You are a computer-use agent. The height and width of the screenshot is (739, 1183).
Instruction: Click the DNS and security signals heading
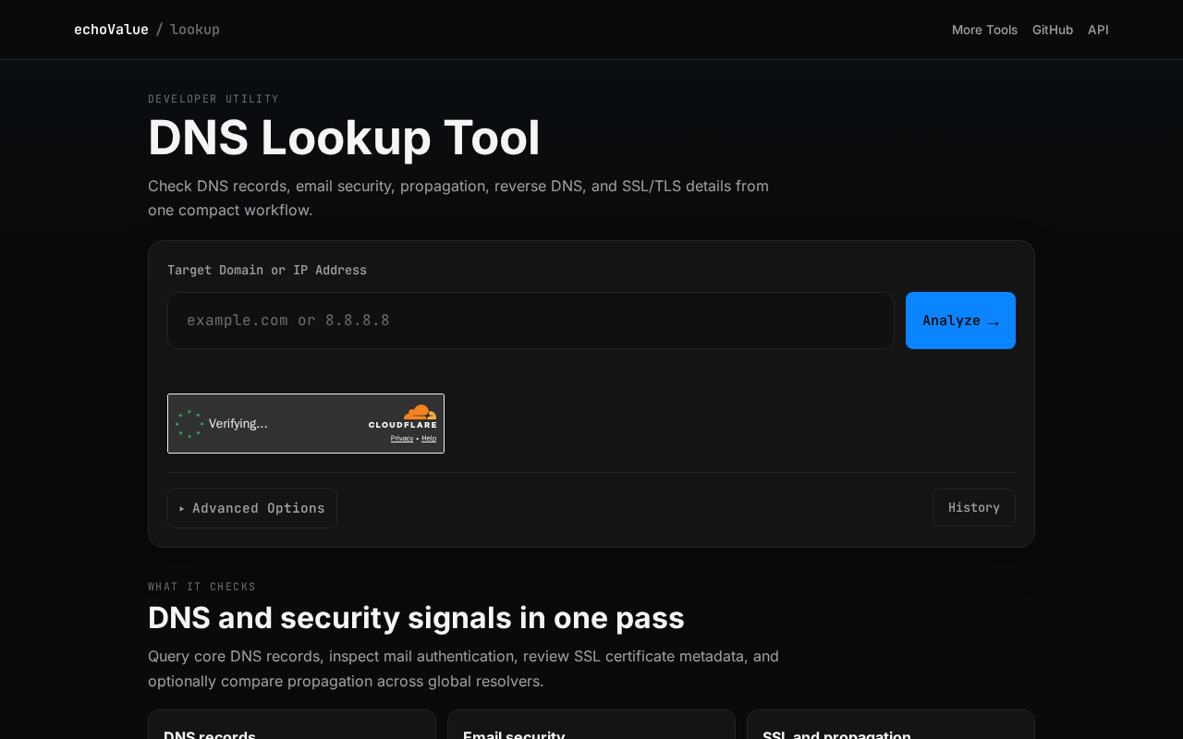tap(416, 618)
